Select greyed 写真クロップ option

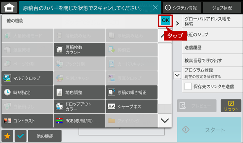point(131,78)
